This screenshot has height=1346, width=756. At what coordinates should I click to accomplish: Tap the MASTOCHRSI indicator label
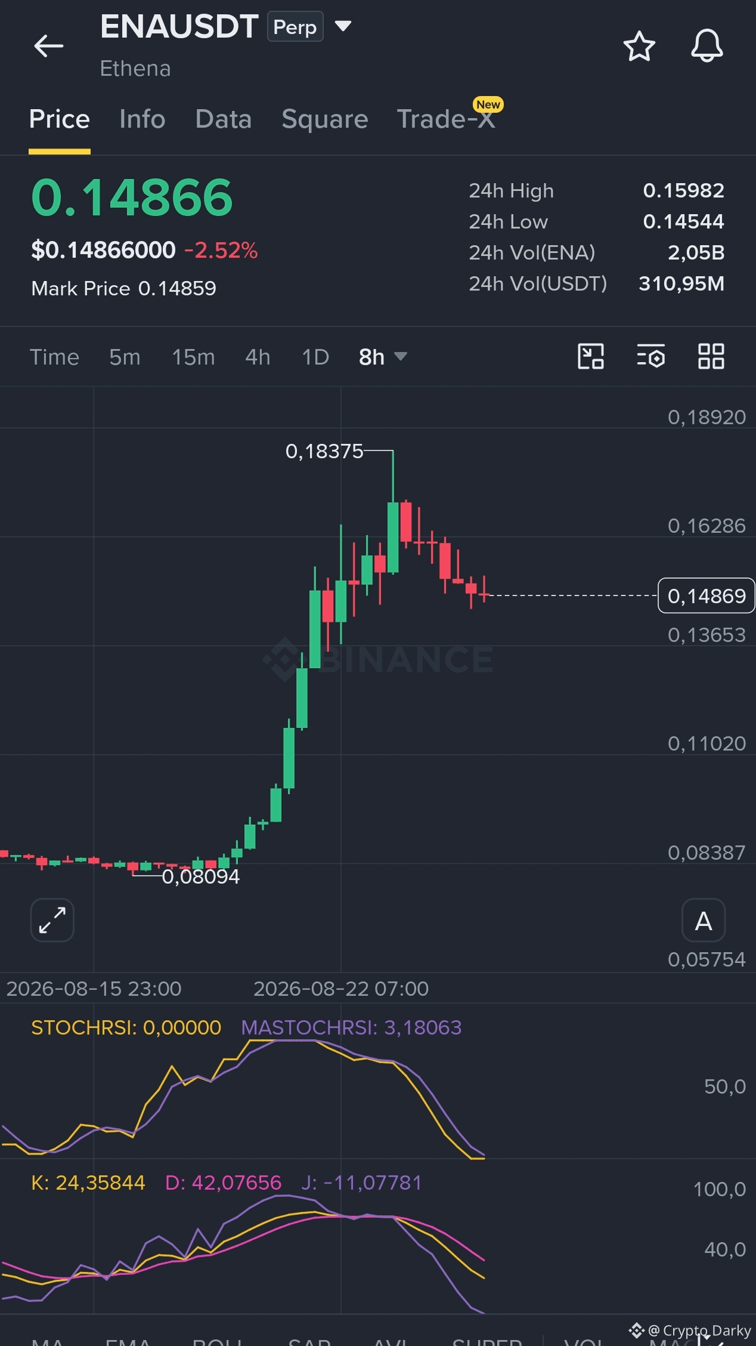pos(351,1027)
